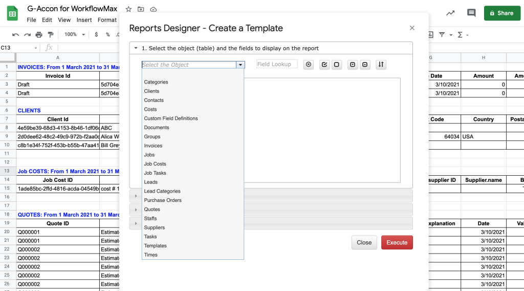Open the Select the Object dropdown arrow
The height and width of the screenshot is (291, 524).
tap(241, 65)
